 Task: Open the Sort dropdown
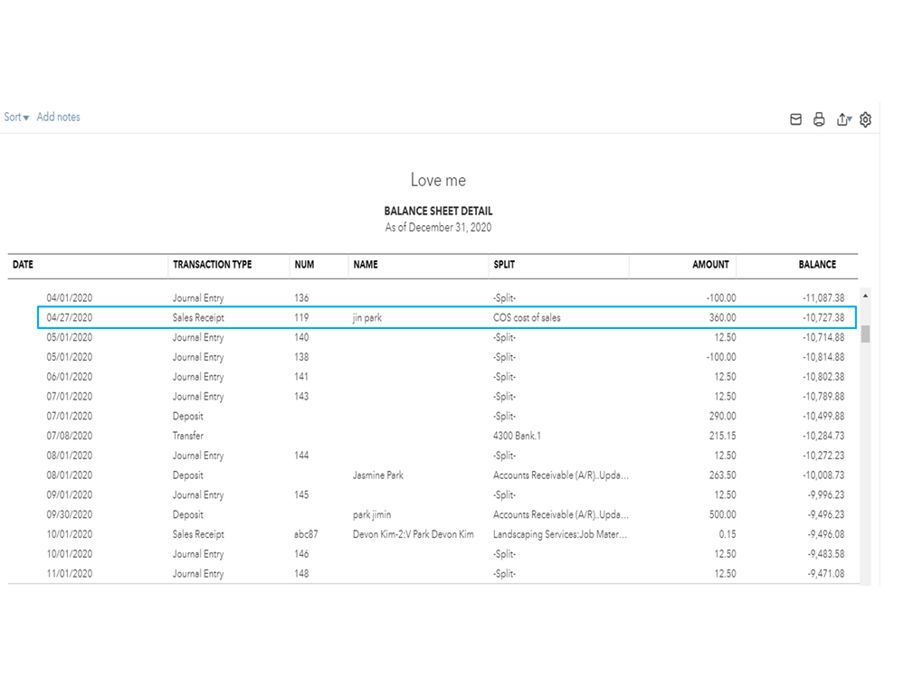(x=16, y=118)
